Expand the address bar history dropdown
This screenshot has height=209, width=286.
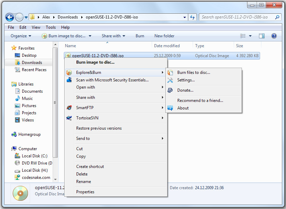(x=185, y=17)
